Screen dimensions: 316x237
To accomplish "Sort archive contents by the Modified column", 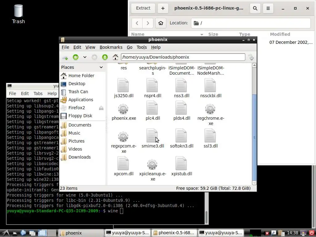I will tap(280, 34).
